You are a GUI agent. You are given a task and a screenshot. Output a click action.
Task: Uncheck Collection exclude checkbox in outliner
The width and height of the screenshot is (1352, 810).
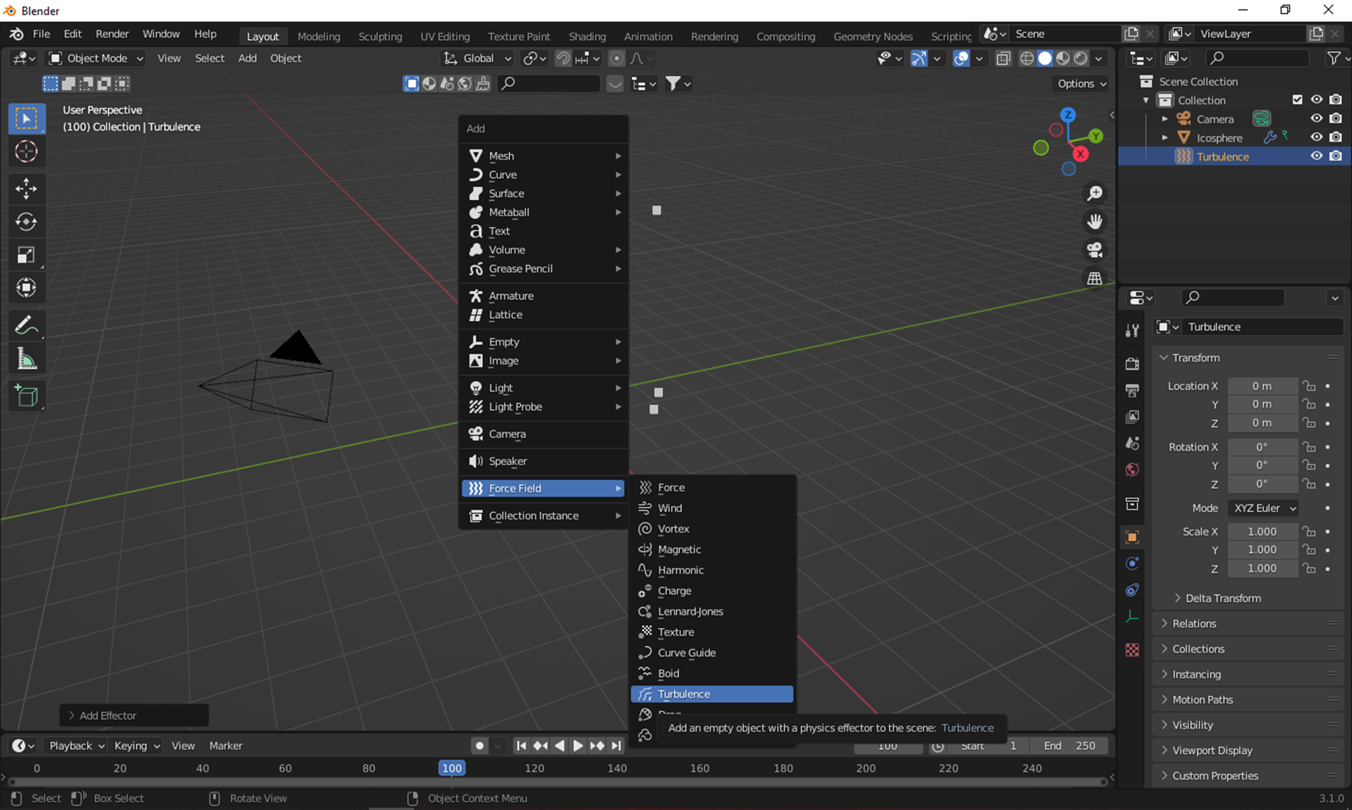click(1297, 100)
